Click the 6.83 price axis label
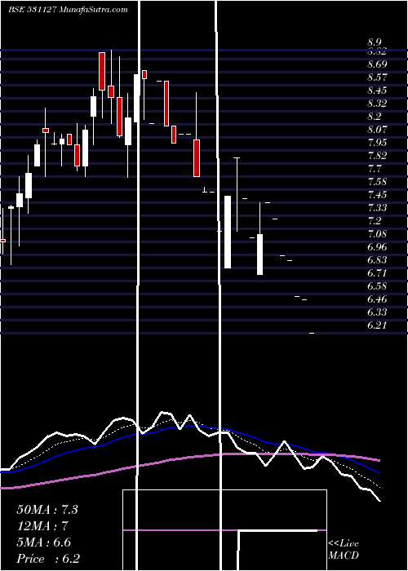 pyautogui.click(x=377, y=260)
